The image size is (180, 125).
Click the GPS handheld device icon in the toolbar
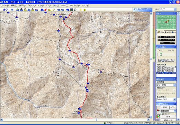[x=75, y=10]
